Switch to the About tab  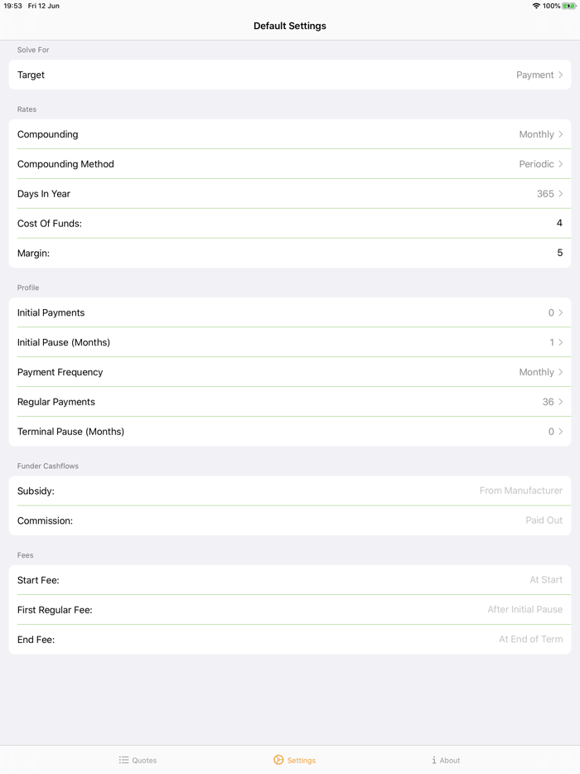click(x=446, y=760)
